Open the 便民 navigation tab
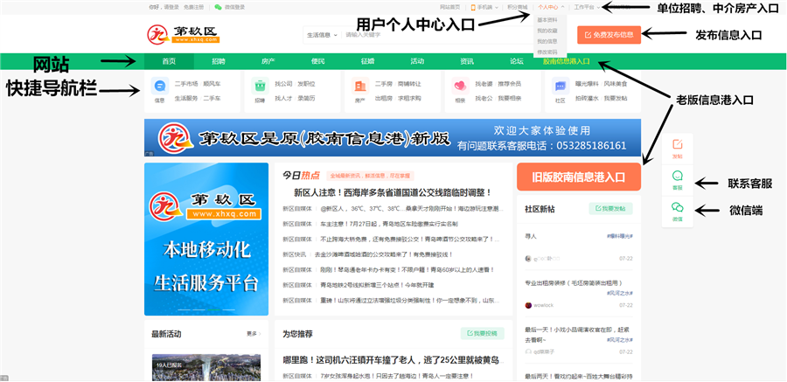This screenshot has width=787, height=382. [x=317, y=61]
